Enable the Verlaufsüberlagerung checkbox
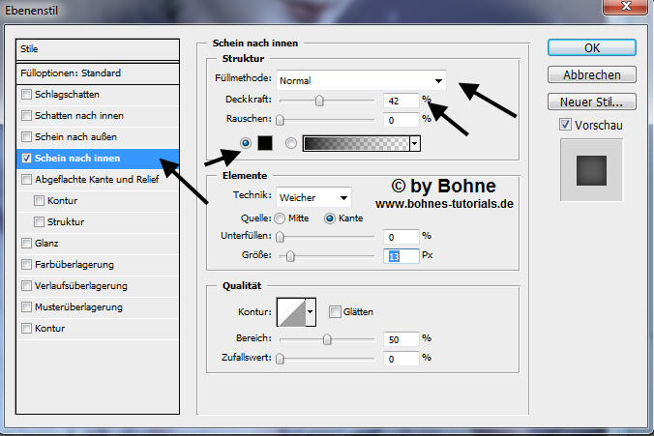 click(x=27, y=285)
